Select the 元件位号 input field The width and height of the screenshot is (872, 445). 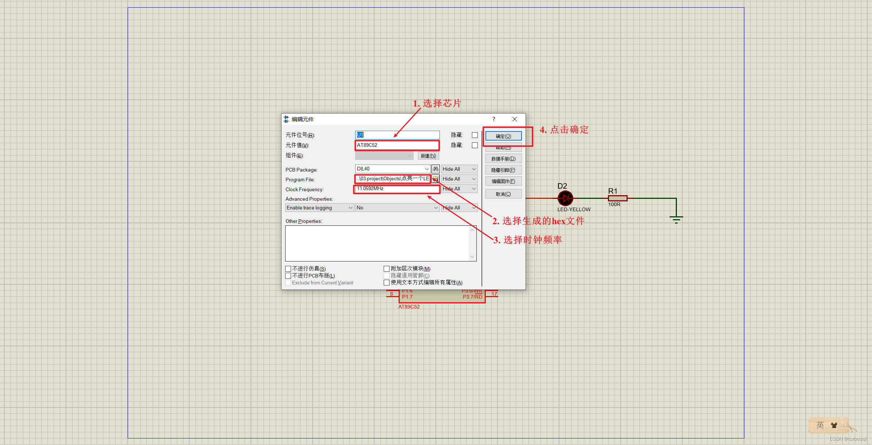tap(398, 135)
